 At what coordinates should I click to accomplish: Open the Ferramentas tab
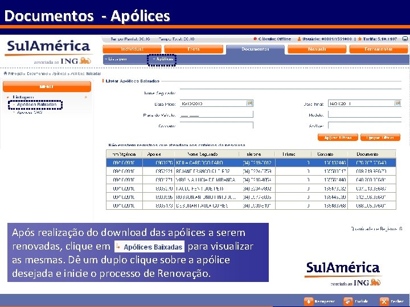(378, 49)
